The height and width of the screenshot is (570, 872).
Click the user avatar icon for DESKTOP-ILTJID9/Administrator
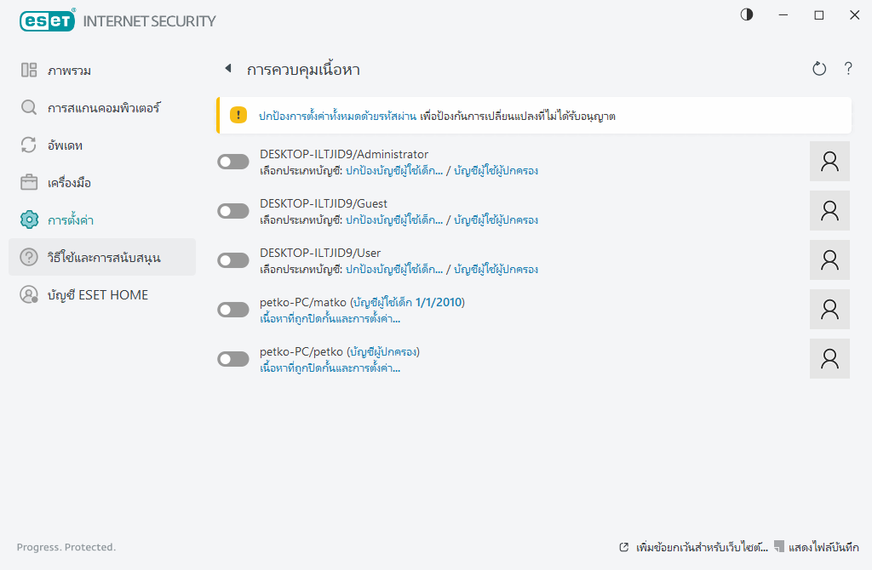(x=829, y=162)
